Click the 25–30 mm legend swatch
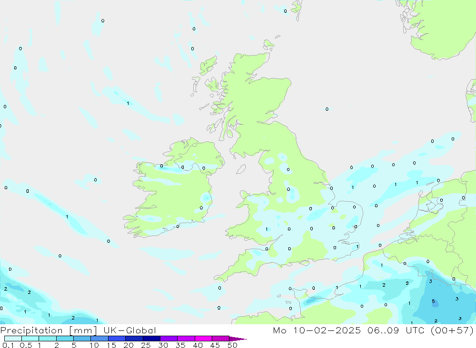The width and height of the screenshot is (476, 348). pyautogui.click(x=151, y=339)
